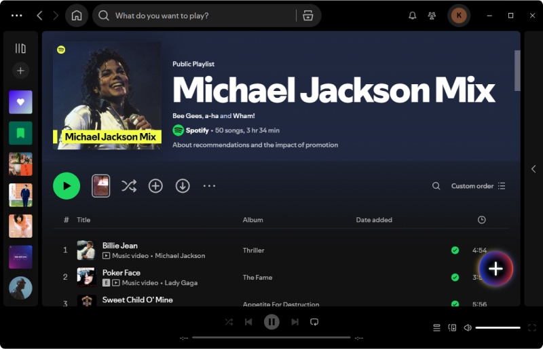Click Michael Jackson Mix cover art
The height and width of the screenshot is (349, 543).
pyautogui.click(x=107, y=96)
